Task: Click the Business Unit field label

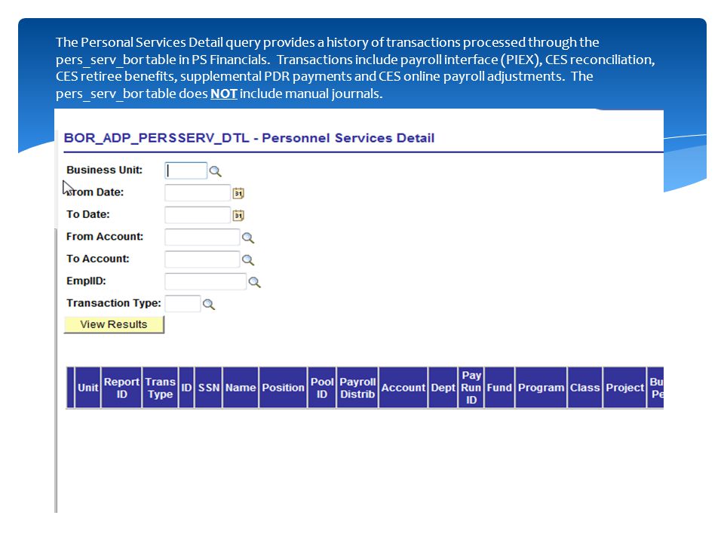Action: point(104,170)
